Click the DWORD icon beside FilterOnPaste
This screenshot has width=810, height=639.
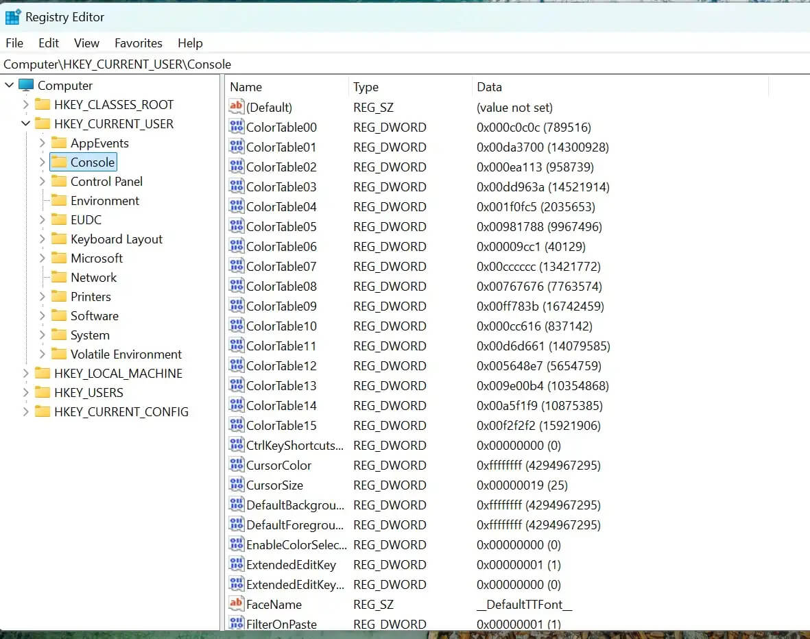click(x=237, y=624)
